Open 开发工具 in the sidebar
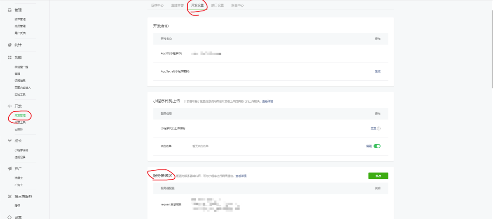493x219 pixels. click(x=20, y=122)
